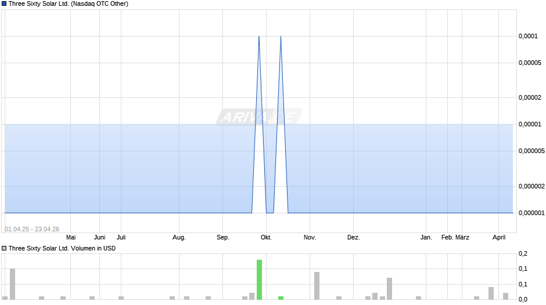This screenshot has width=546, height=305.
Task: Click the volume axis label '0,2'
Action: tap(523, 254)
